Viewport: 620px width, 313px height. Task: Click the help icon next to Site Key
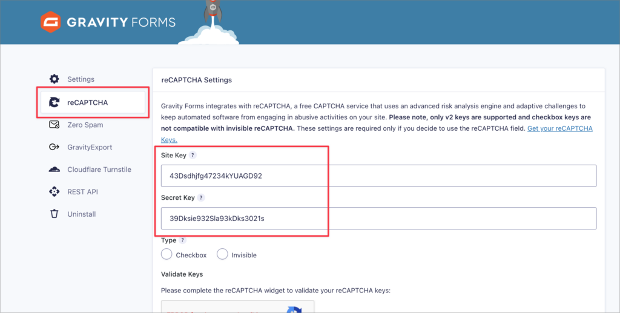pos(193,155)
